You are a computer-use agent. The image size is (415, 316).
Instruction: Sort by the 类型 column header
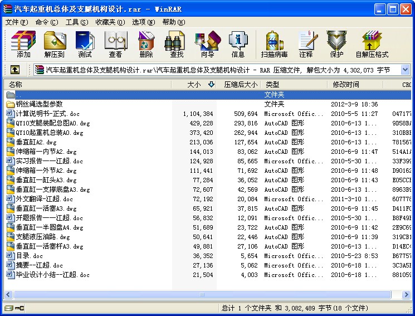click(294, 85)
